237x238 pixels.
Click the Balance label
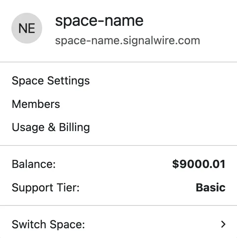pos(33,164)
